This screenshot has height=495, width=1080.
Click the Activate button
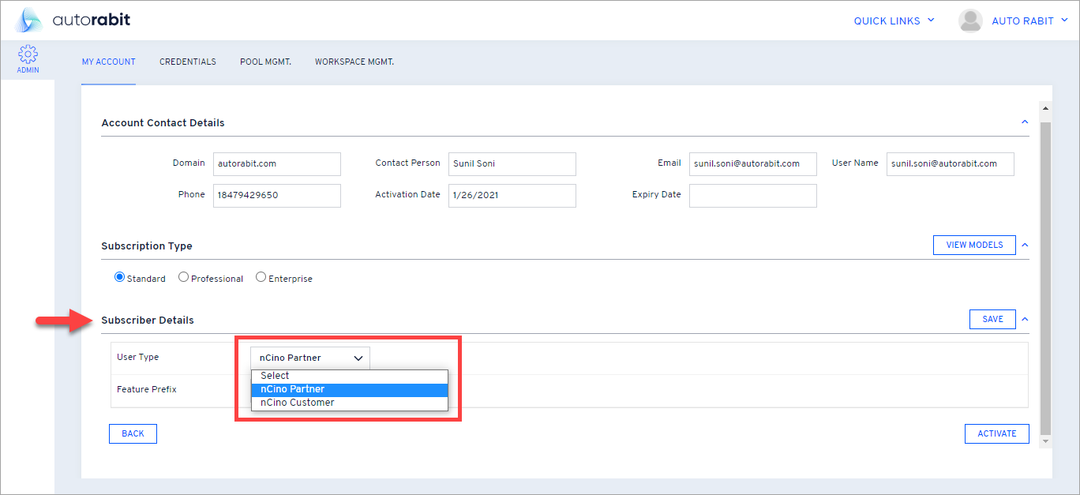click(996, 433)
